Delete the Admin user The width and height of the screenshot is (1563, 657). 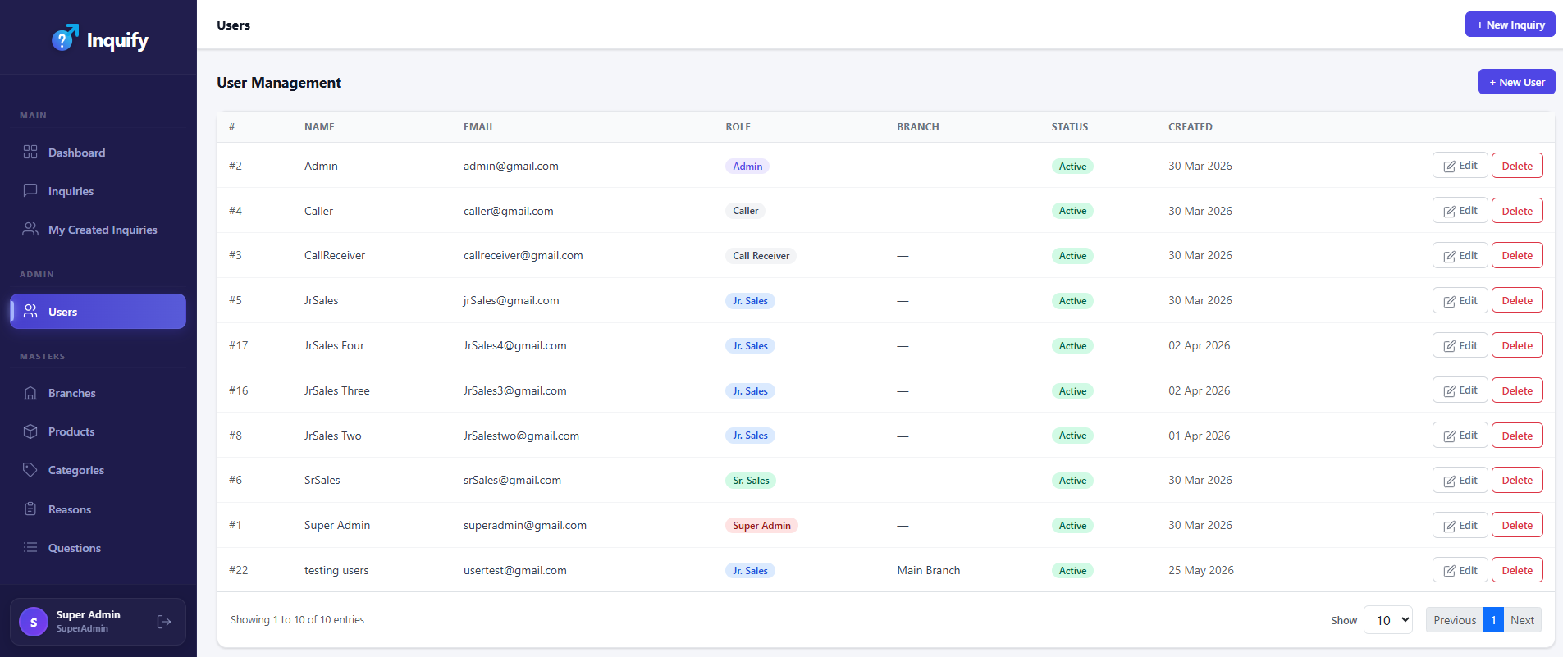coord(1517,166)
